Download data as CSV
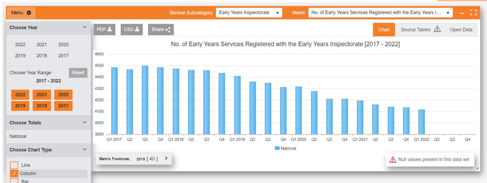Viewport: 487px width, 183px height. (131, 30)
